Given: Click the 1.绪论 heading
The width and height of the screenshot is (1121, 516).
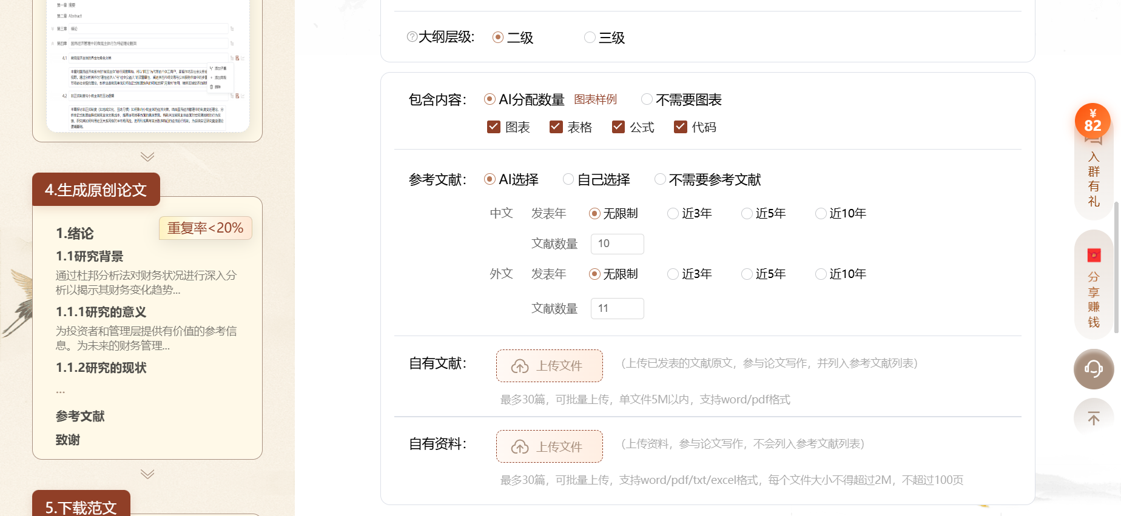Looking at the screenshot, I should 75,233.
